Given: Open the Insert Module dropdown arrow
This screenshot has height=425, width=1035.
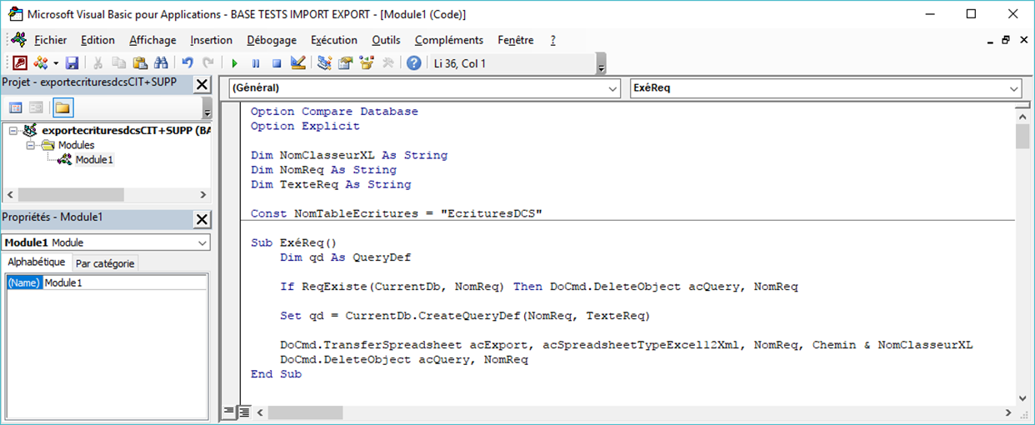Looking at the screenshot, I should click(56, 62).
